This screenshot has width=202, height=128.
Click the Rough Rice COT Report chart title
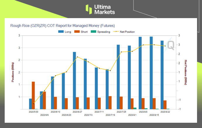[x=62, y=25]
